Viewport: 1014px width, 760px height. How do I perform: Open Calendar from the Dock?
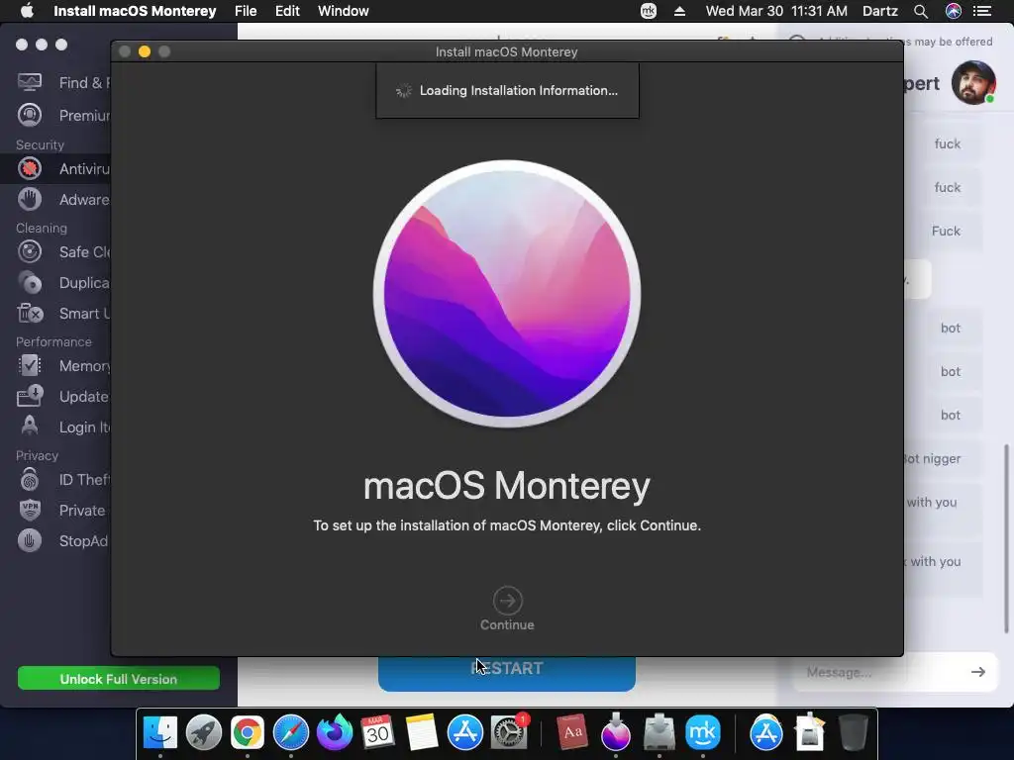coord(377,732)
